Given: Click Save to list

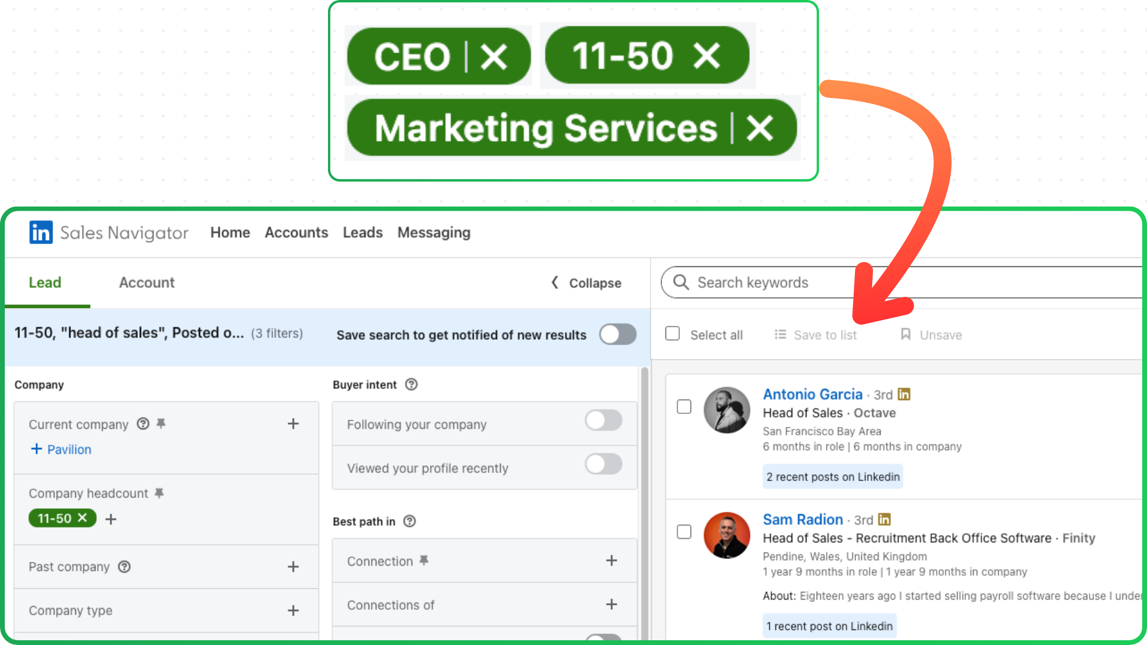Looking at the screenshot, I should tap(815, 335).
